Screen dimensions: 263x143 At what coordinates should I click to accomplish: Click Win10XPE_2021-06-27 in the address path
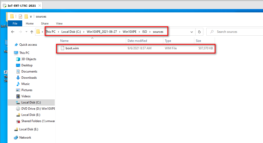coord(102,32)
